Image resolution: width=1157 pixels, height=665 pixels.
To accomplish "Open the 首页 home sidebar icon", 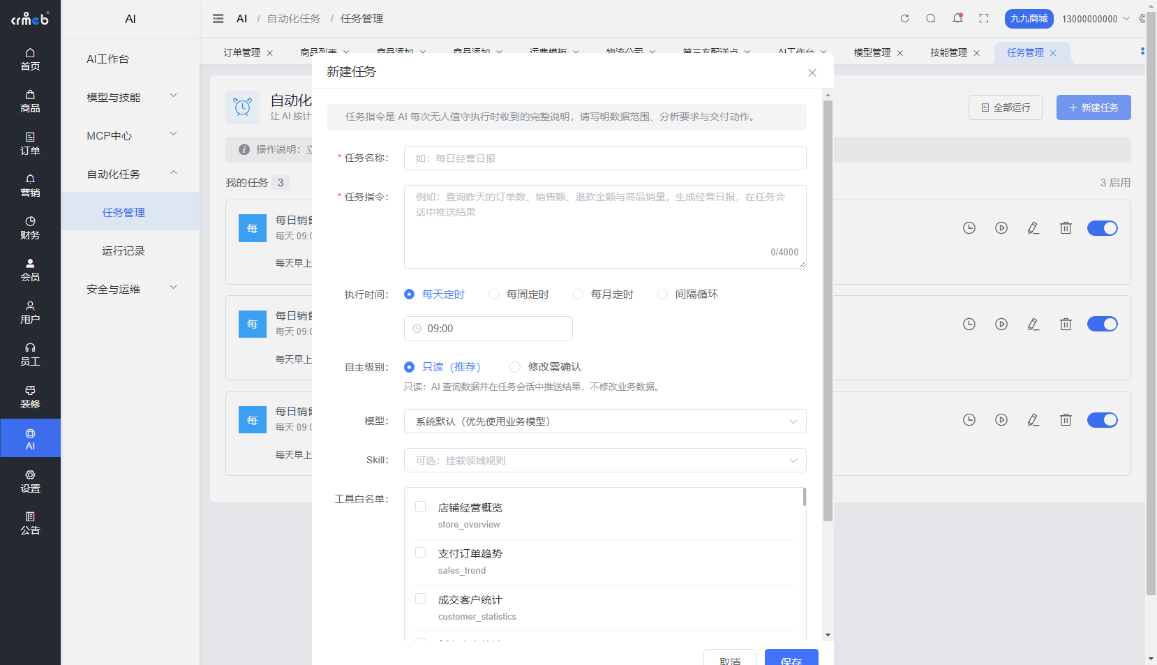I will 30,59.
